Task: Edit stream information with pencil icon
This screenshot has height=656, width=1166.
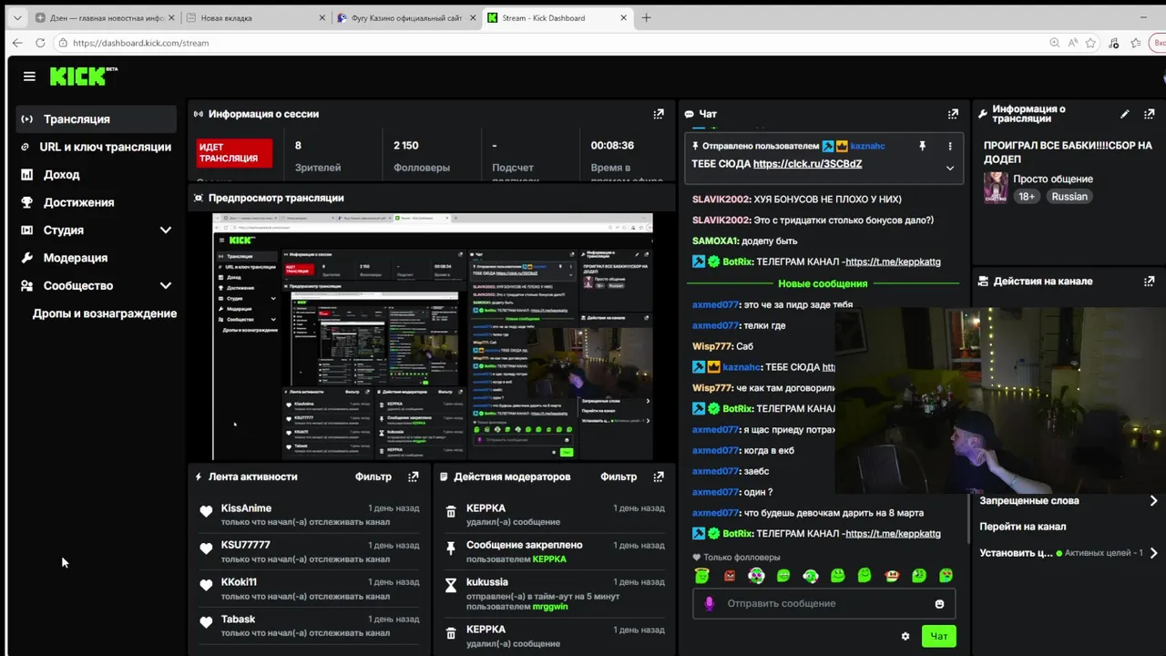Action: point(1125,114)
